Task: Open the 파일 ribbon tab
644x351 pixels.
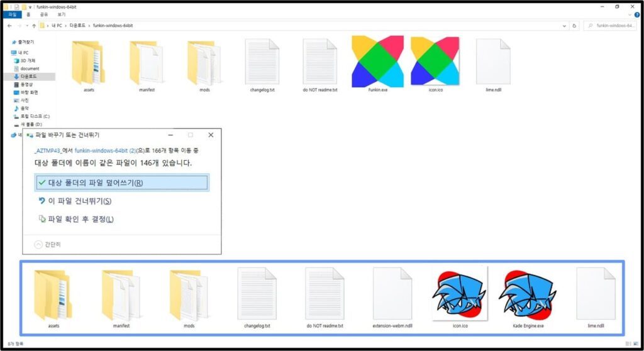Action: (x=13, y=15)
